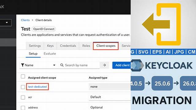This screenshot has height=110, width=196.
Task: Tick the acr row checkbox
Action: (x=23, y=97)
